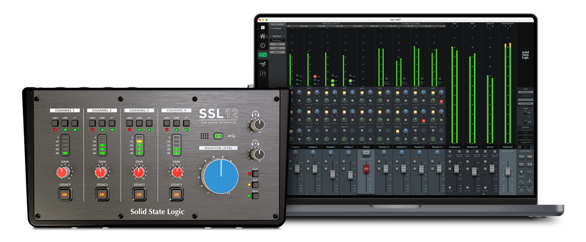This screenshot has width=586, height=242.
Task: Click the DIM button in Monitoring section
Action: [x=521, y=156]
